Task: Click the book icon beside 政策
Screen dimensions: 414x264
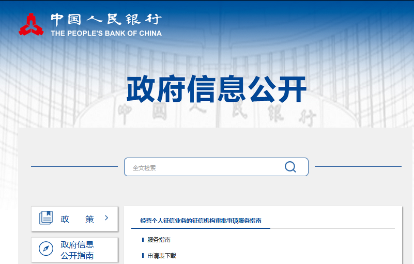Action: pyautogui.click(x=46, y=218)
